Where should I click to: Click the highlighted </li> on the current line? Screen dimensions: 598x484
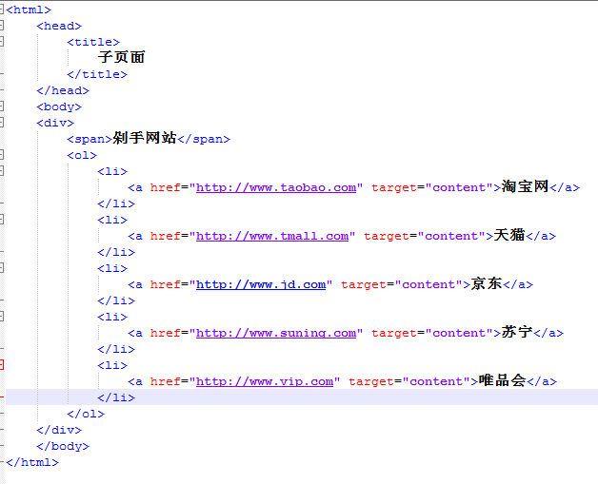(116, 397)
